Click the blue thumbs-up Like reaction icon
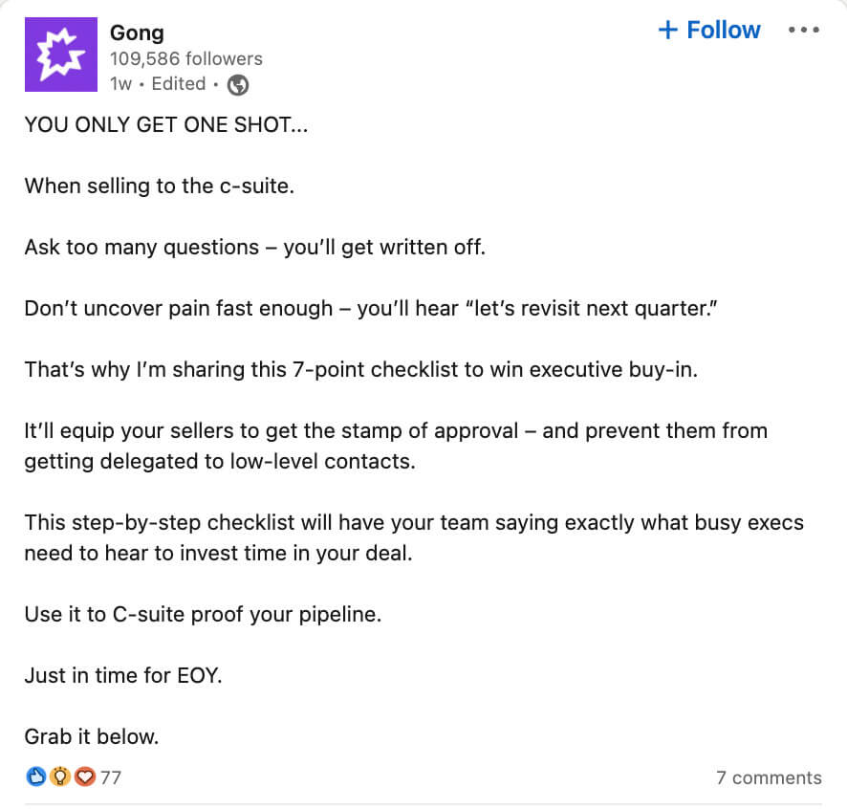Viewport: 847px width, 809px height. click(x=37, y=777)
